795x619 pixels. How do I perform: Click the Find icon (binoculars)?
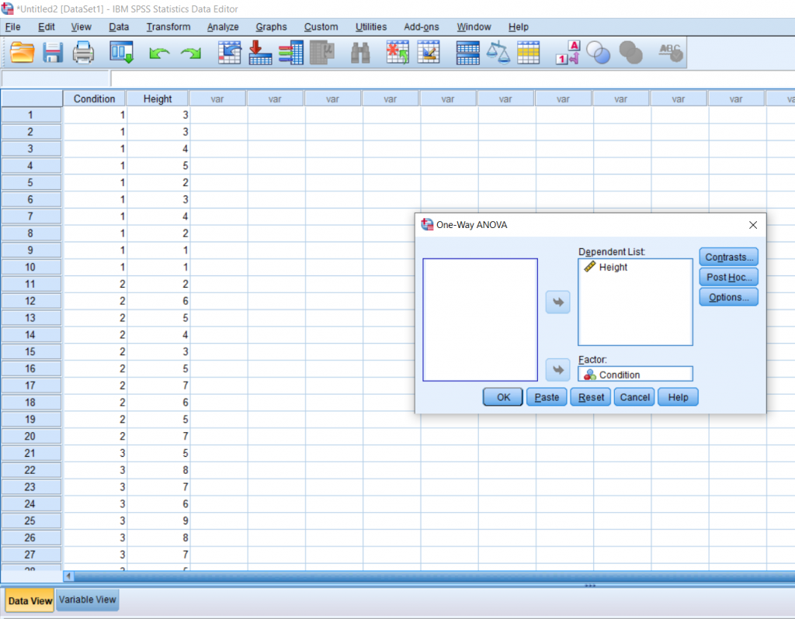pos(361,53)
